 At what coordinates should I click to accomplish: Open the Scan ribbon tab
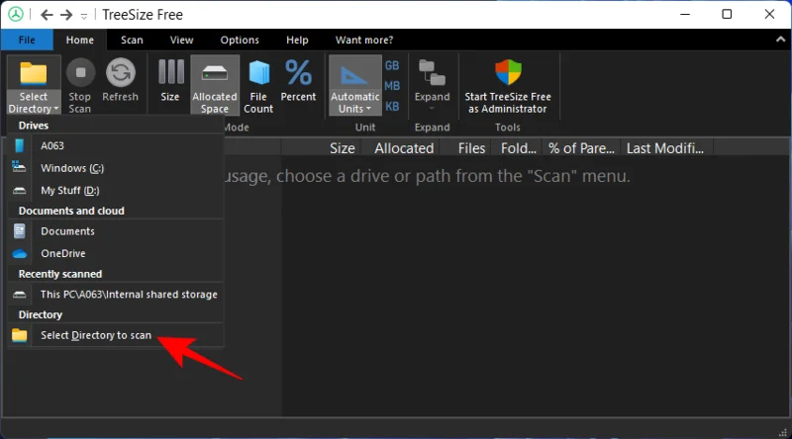[x=132, y=40]
